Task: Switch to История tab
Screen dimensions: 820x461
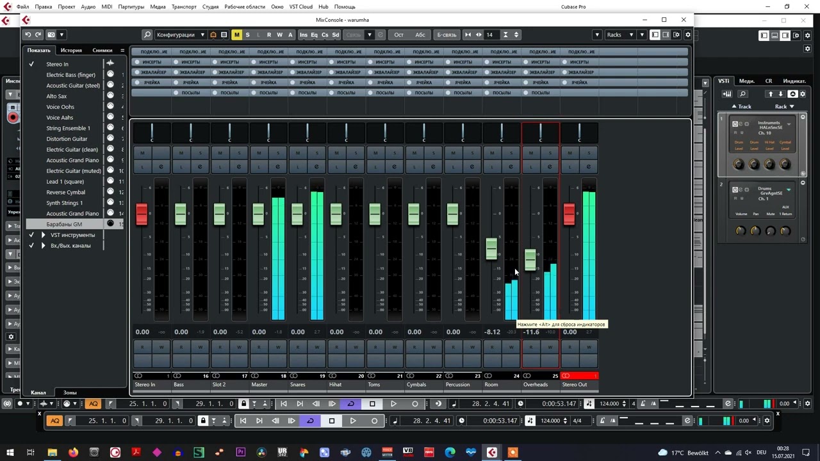Action: (71, 50)
